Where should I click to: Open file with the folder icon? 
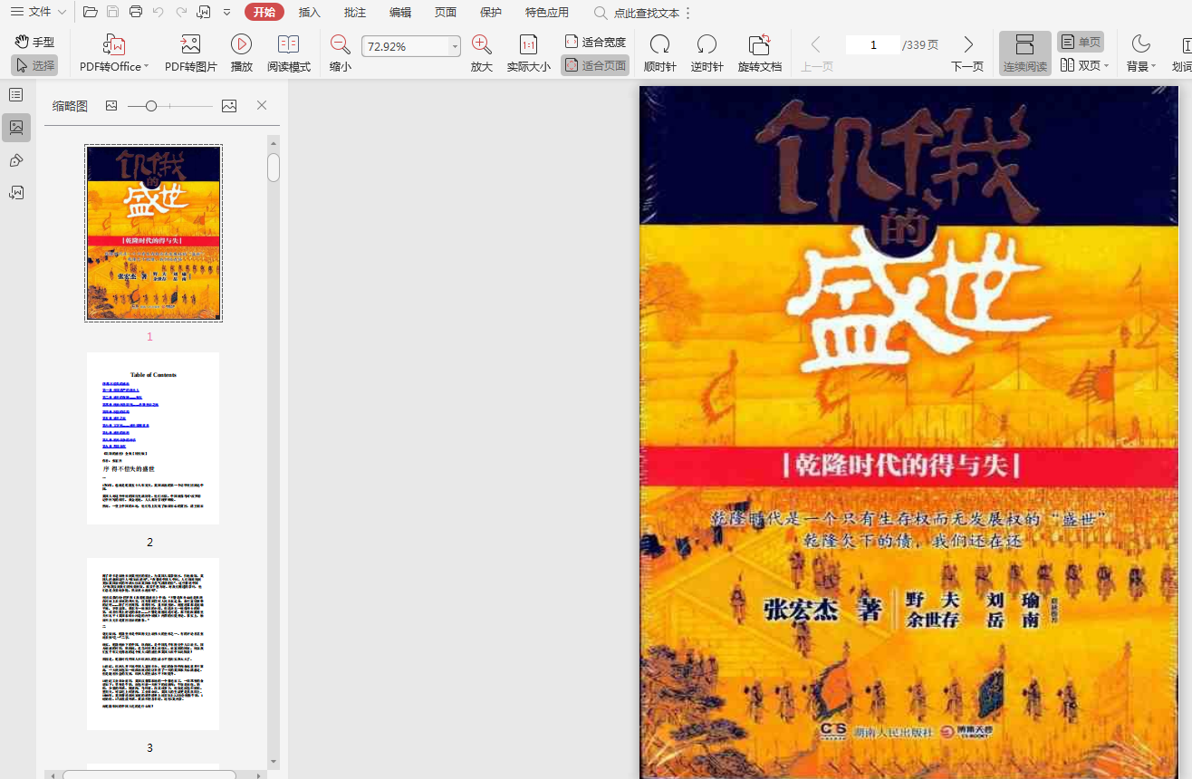[x=90, y=12]
